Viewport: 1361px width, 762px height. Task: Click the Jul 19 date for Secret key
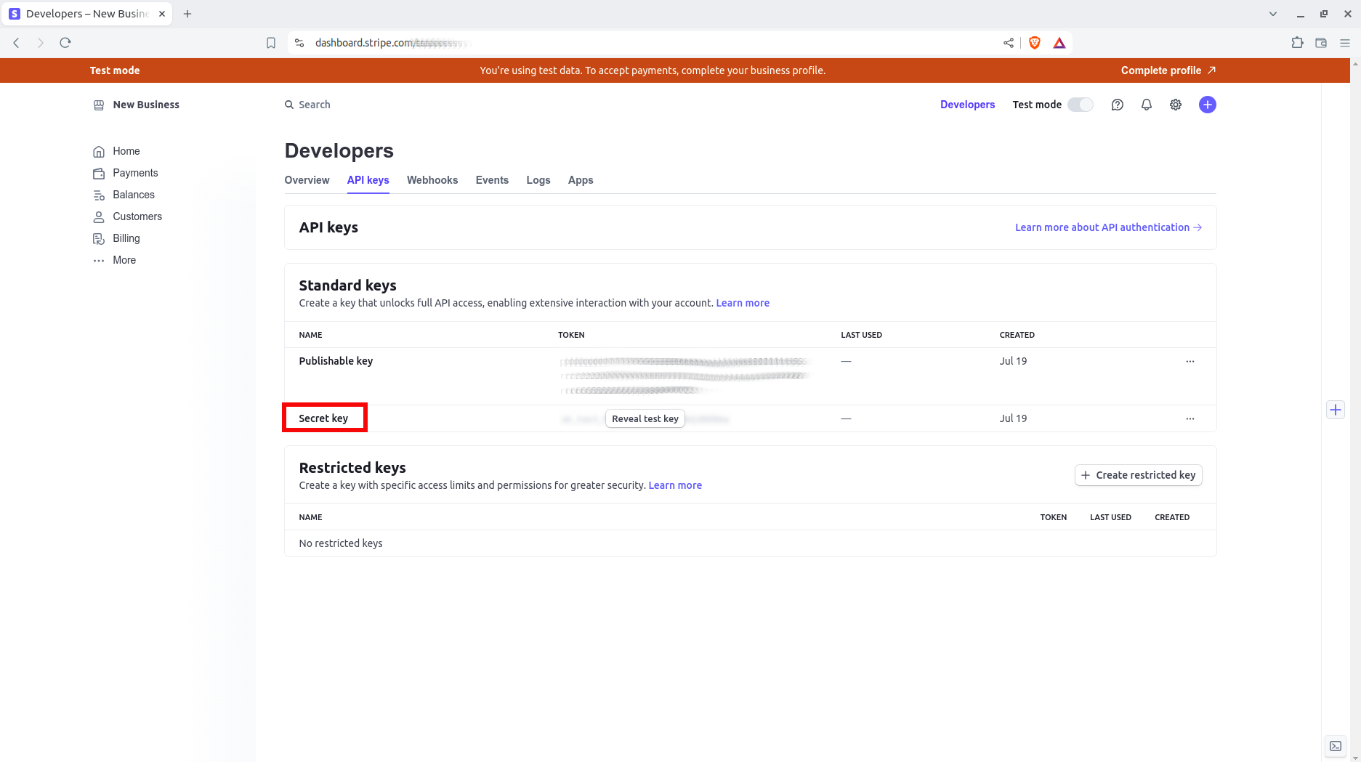pos(1013,418)
